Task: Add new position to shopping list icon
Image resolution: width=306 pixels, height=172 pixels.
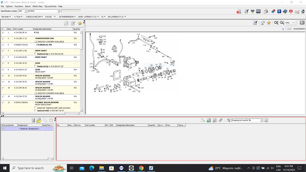Action: [208, 120]
